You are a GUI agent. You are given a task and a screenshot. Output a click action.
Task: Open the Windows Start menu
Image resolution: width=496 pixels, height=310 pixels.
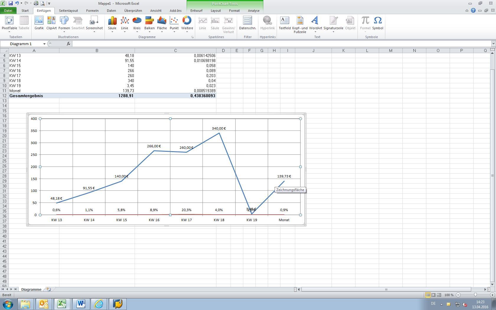(8, 304)
